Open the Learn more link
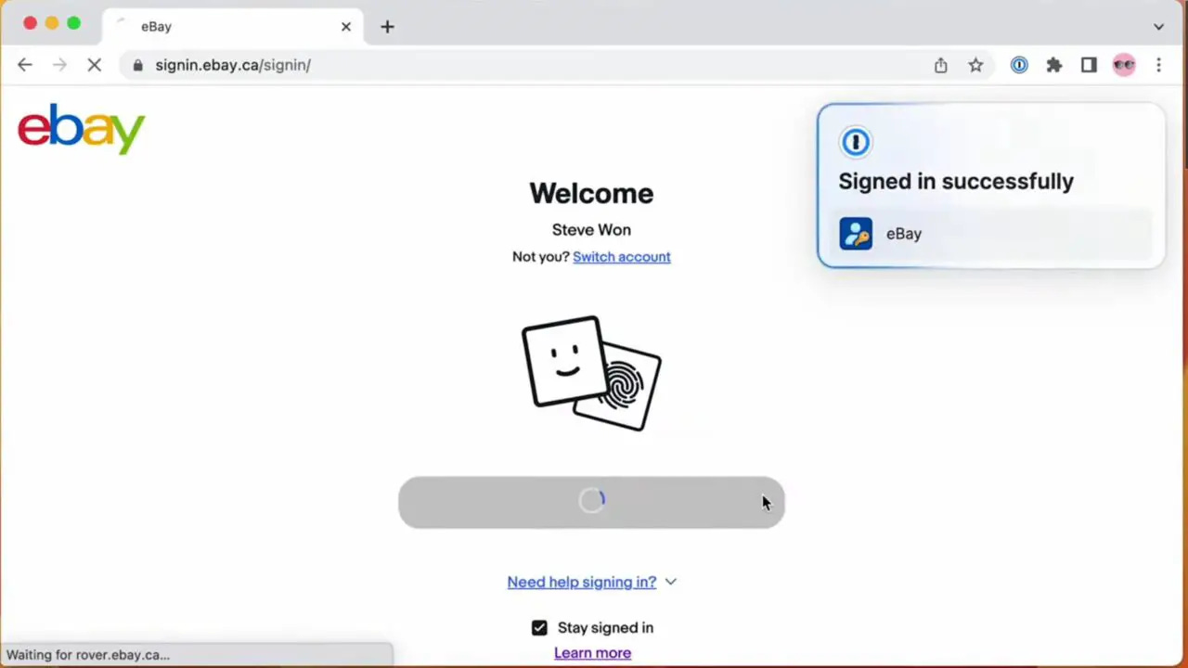Viewport: 1188px width, 668px height. tap(592, 653)
